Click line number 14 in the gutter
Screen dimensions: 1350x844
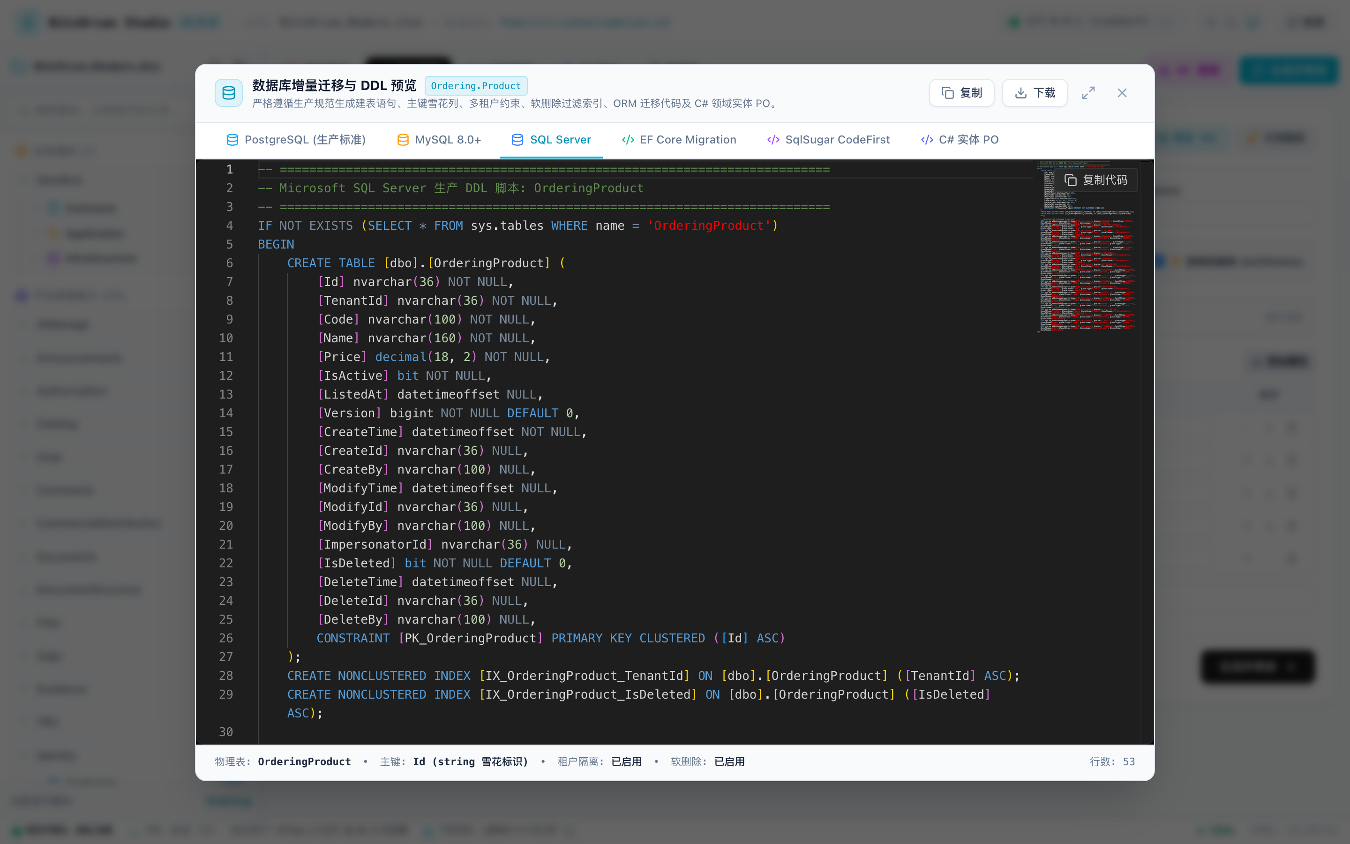(226, 413)
